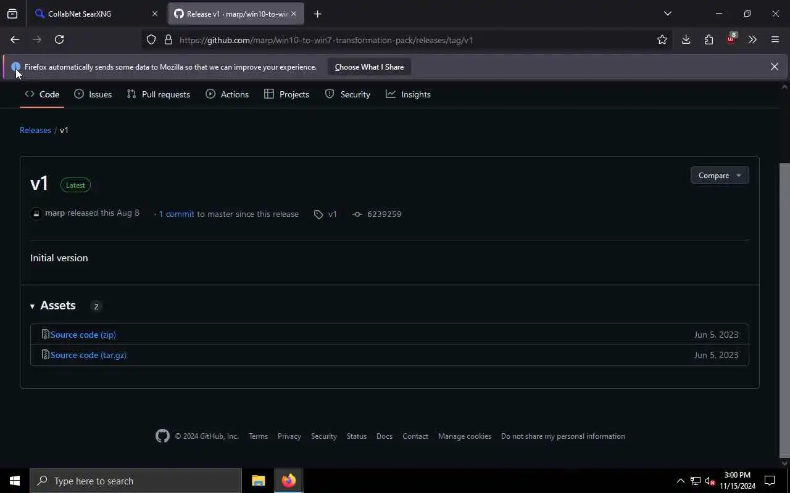790x493 pixels.
Task: Open the Contact footer link
Action: (415, 436)
